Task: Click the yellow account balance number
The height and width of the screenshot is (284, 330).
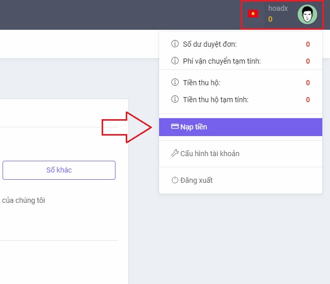Action: [x=270, y=20]
